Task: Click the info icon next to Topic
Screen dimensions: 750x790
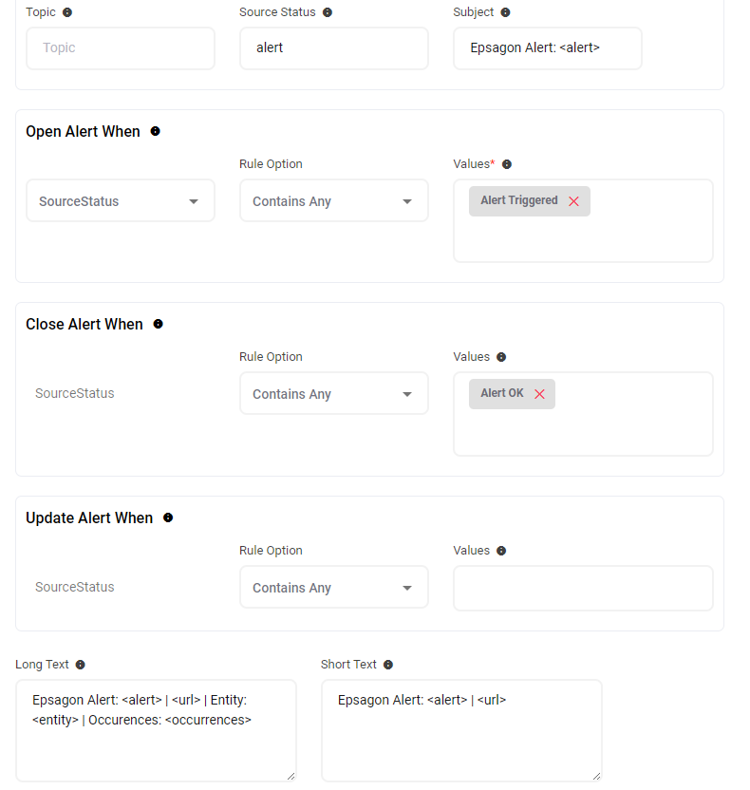Action: pos(67,12)
